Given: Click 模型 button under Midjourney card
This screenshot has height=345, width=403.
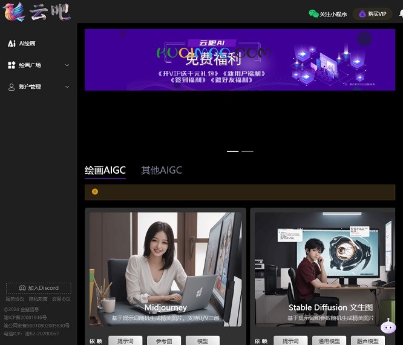Looking at the screenshot, I should [203, 341].
